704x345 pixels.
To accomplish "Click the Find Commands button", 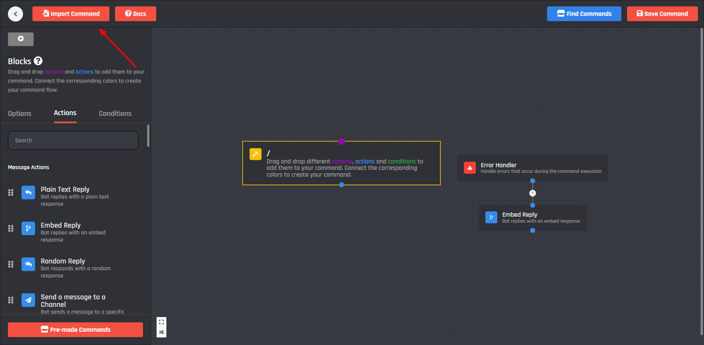I will pos(584,14).
